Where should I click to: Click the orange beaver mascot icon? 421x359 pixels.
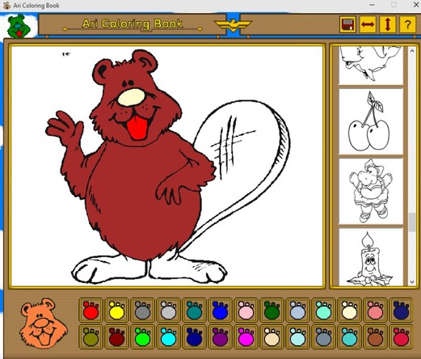43,323
